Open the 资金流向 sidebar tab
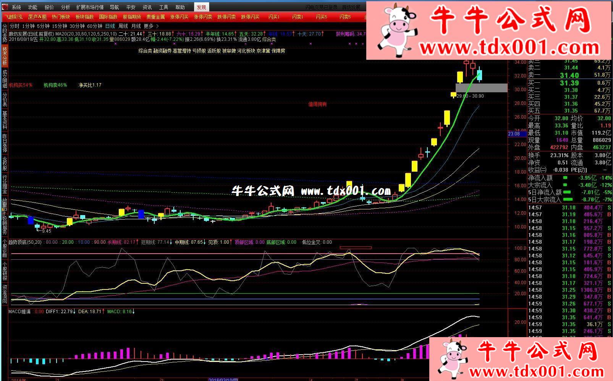 (5, 294)
